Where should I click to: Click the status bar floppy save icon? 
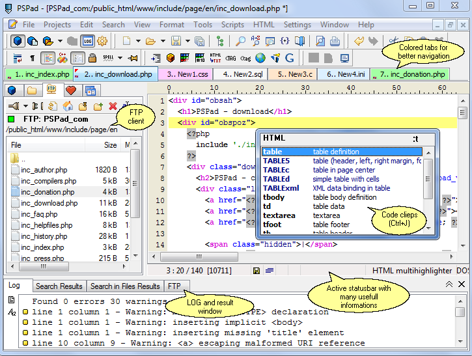[x=256, y=271]
